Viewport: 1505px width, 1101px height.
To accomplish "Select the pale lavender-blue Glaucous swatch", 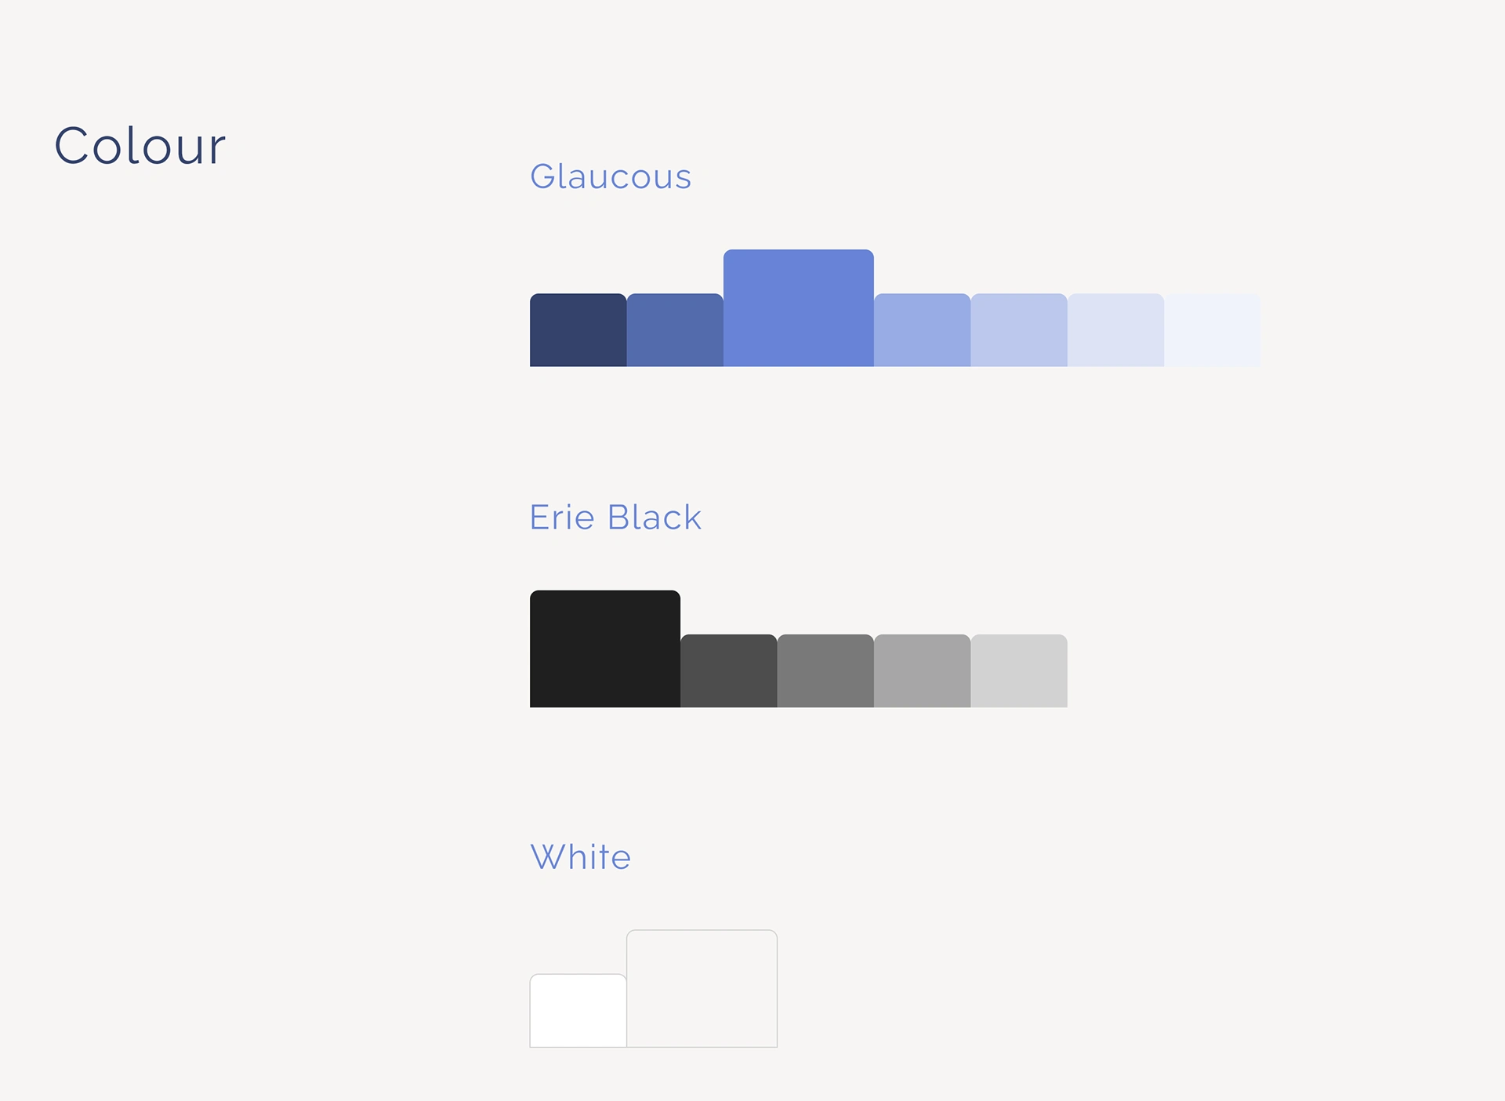I will coord(1019,330).
